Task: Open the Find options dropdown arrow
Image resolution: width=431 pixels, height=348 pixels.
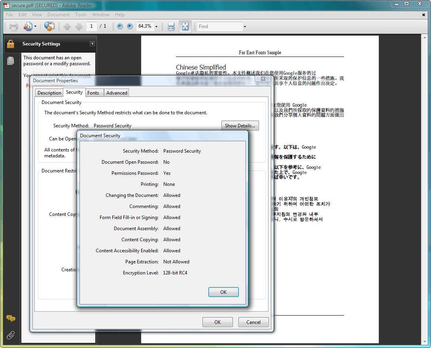Action: tap(245, 26)
